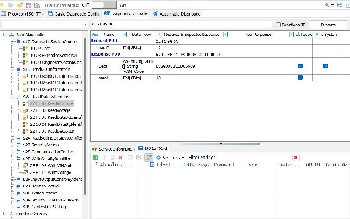Click the open folder icon in top toolbar
Image resolution: width=350 pixels, height=219 pixels.
20,5
